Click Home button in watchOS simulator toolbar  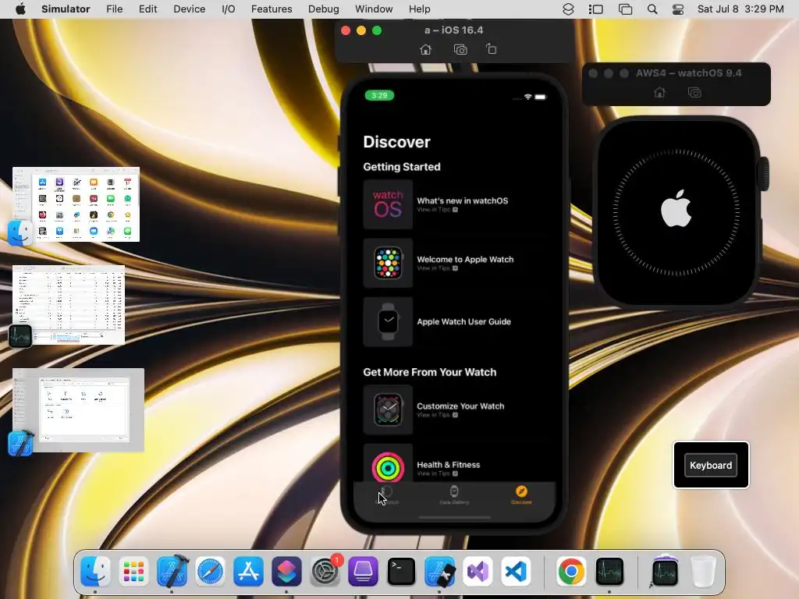[660, 93]
